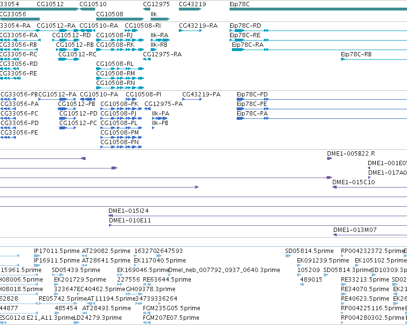Select protein CG10508-PI

(x=143, y=94)
